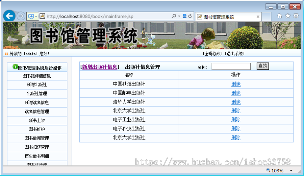Close the 图书馆管理系统 tab
The width and height of the screenshot is (304, 176).
tap(258, 17)
